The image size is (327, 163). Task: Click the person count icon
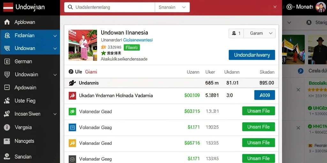[234, 33]
